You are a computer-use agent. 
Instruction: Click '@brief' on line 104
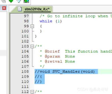click(52, 51)
